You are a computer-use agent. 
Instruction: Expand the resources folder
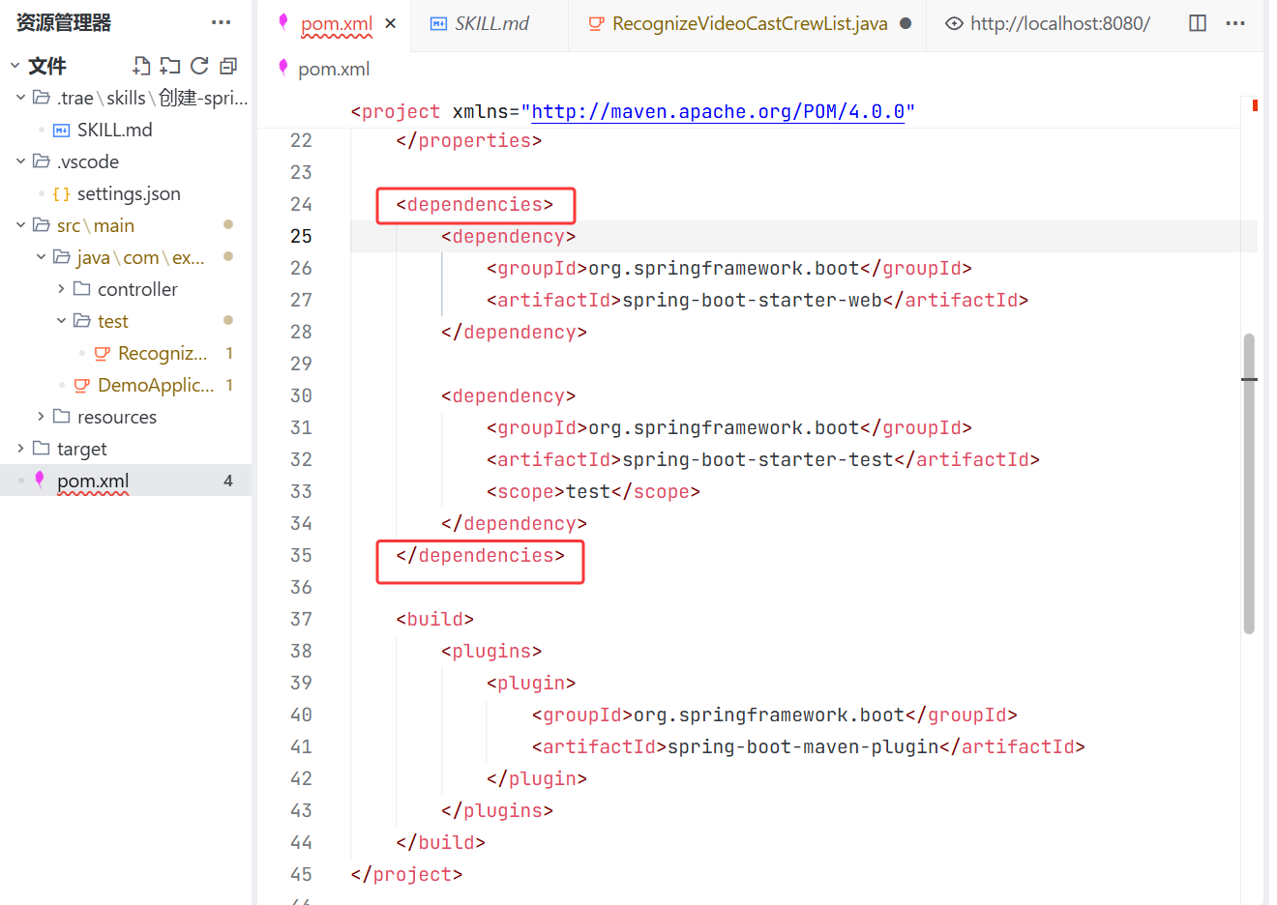pyautogui.click(x=41, y=417)
